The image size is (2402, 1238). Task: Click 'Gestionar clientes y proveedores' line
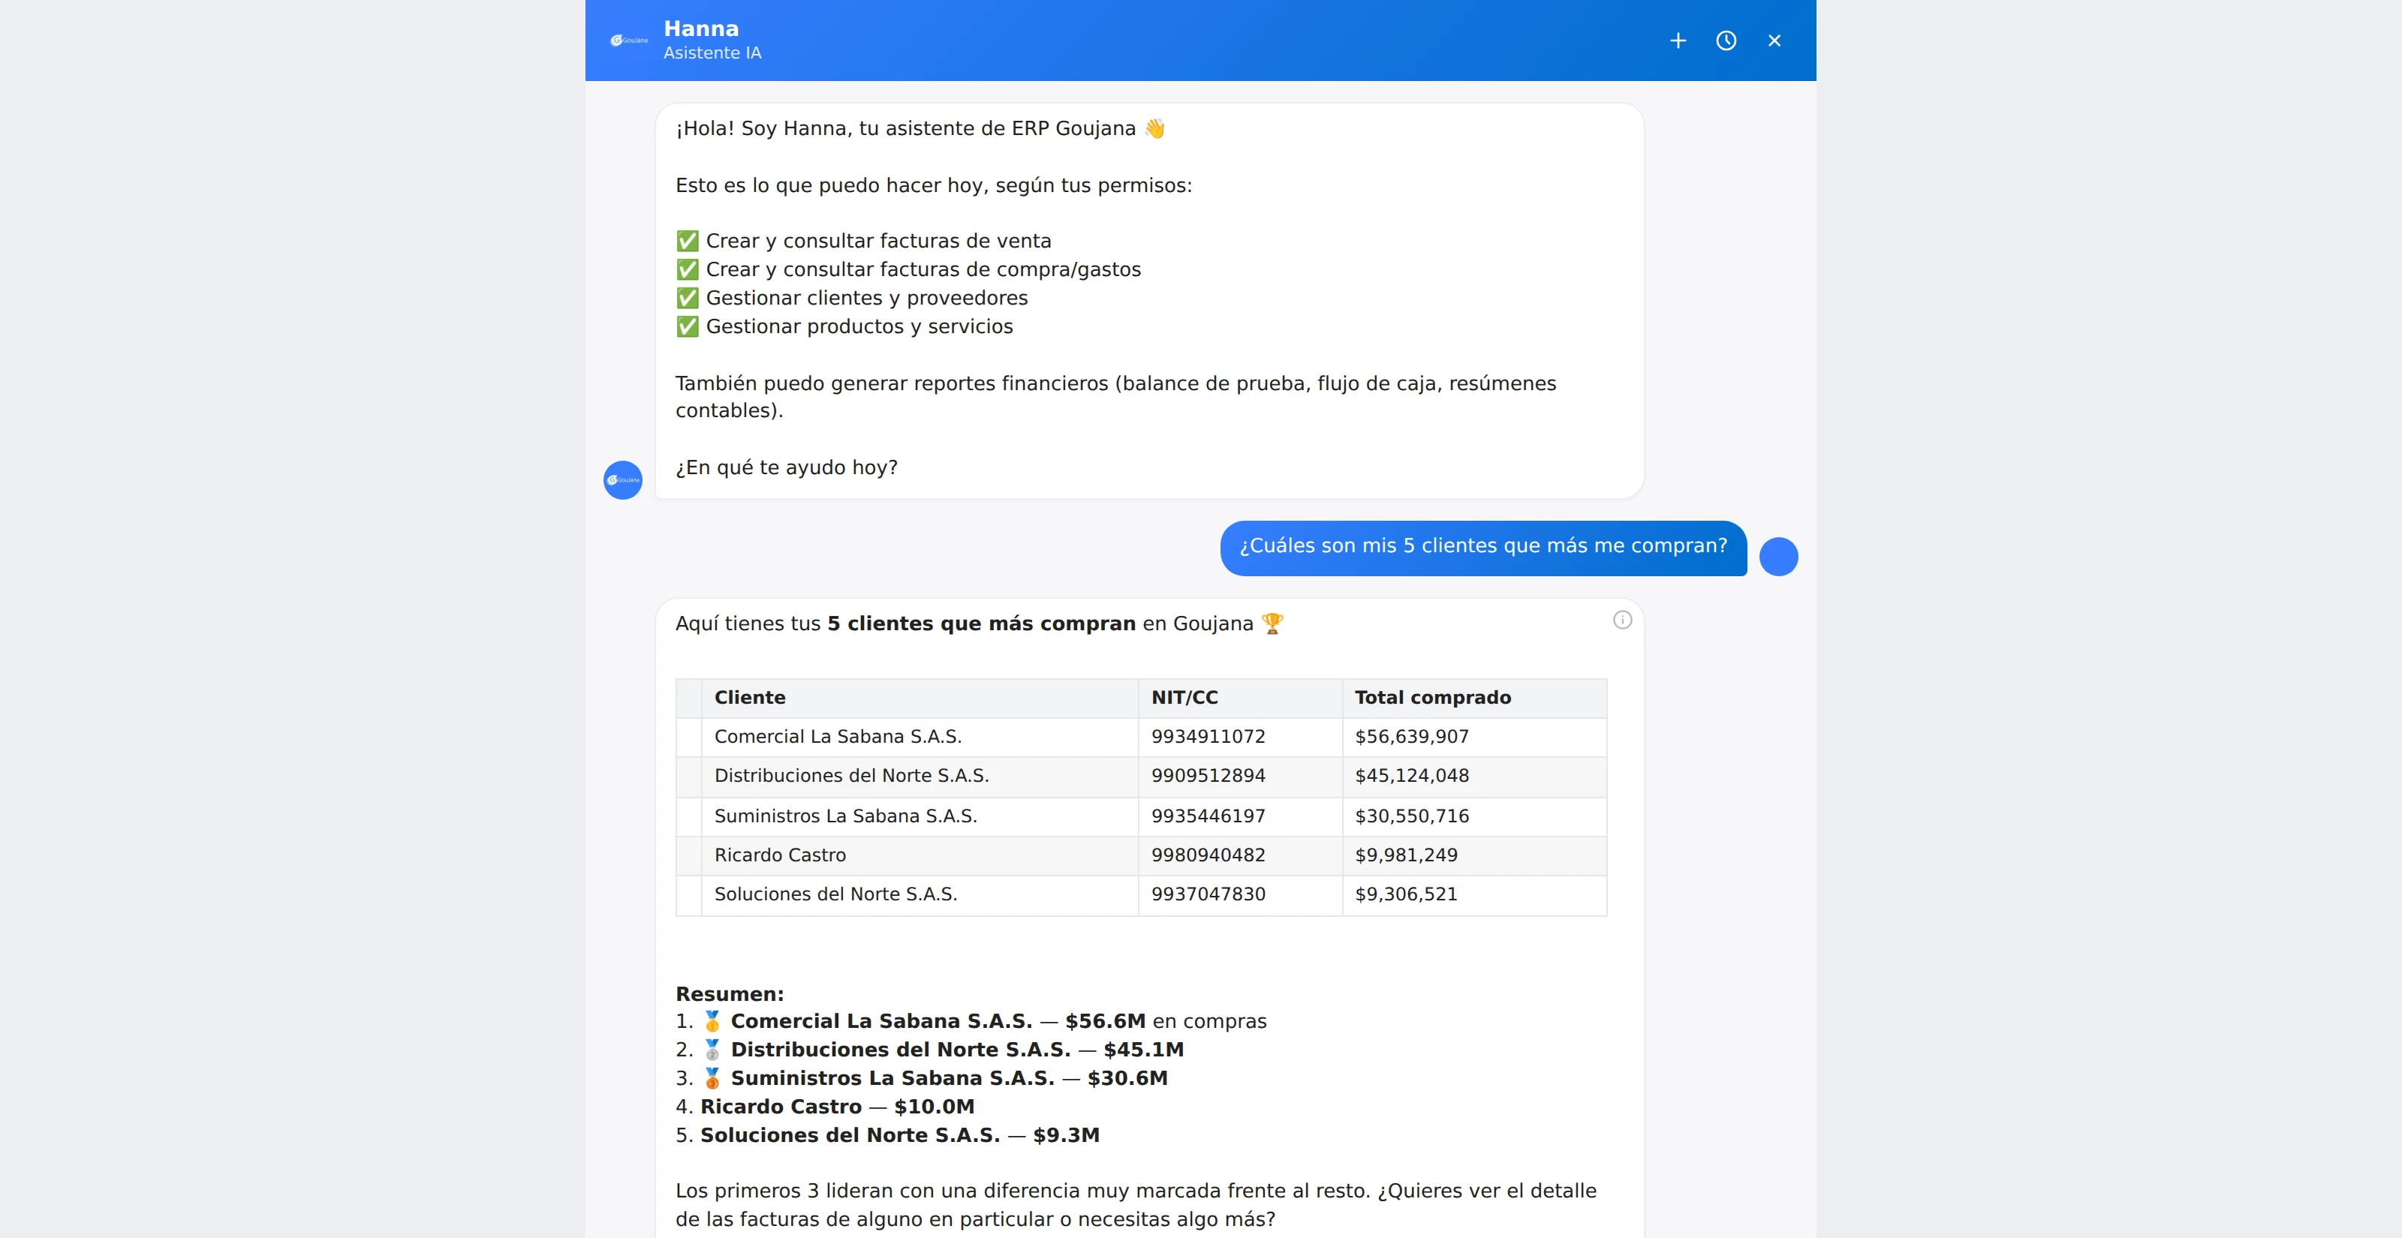pos(851,299)
